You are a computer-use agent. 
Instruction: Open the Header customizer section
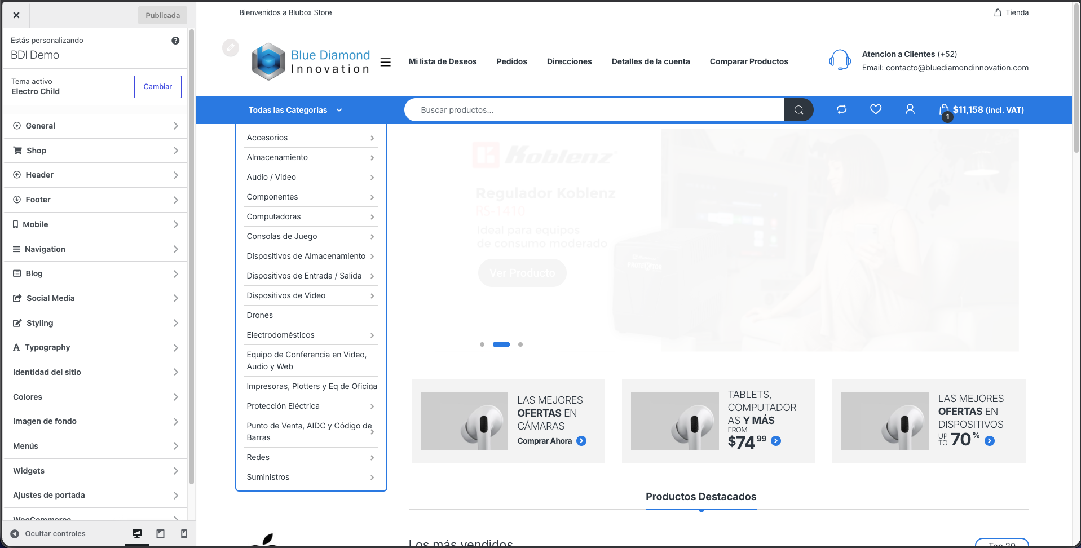click(x=96, y=175)
